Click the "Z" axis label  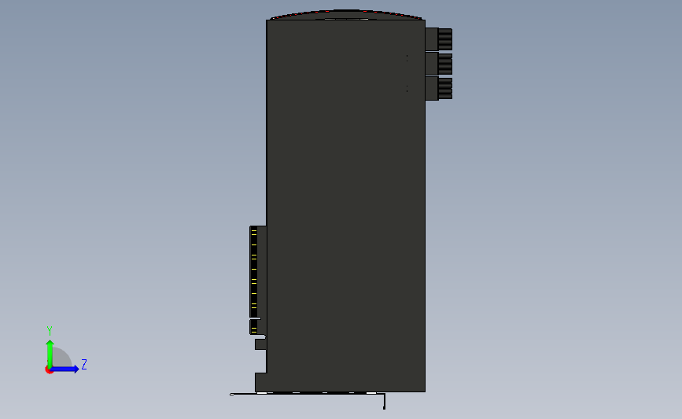click(84, 364)
